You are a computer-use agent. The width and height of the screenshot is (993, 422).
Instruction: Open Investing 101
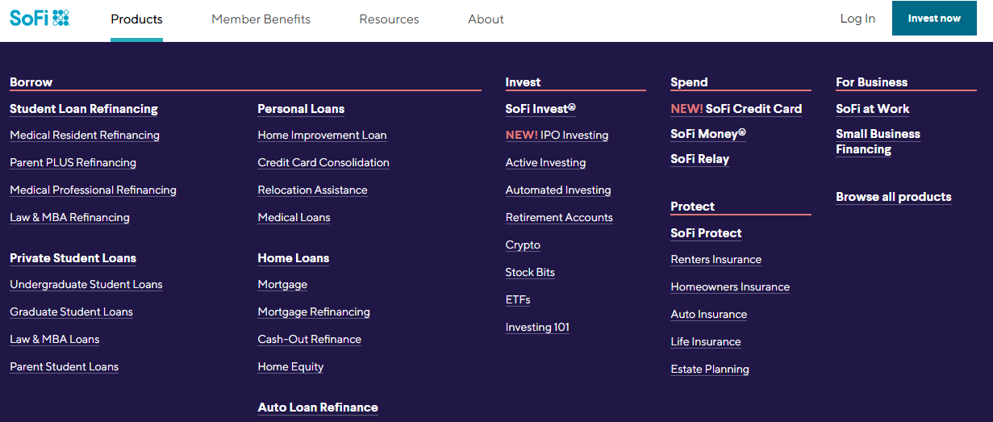pos(537,328)
